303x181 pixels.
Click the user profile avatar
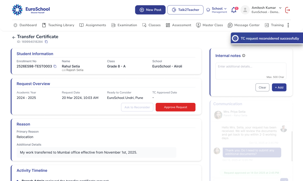[x=245, y=10]
